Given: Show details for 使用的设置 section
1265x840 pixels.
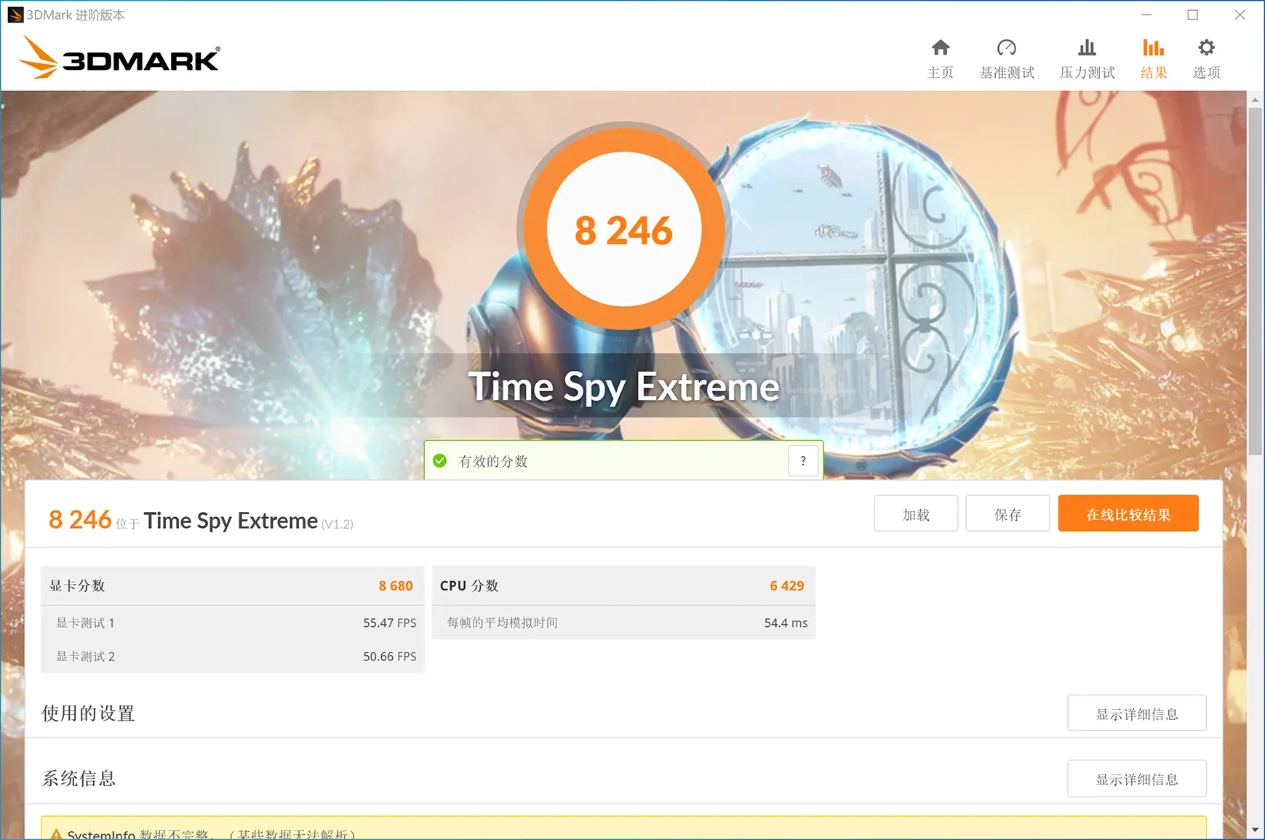Looking at the screenshot, I should click(1137, 713).
